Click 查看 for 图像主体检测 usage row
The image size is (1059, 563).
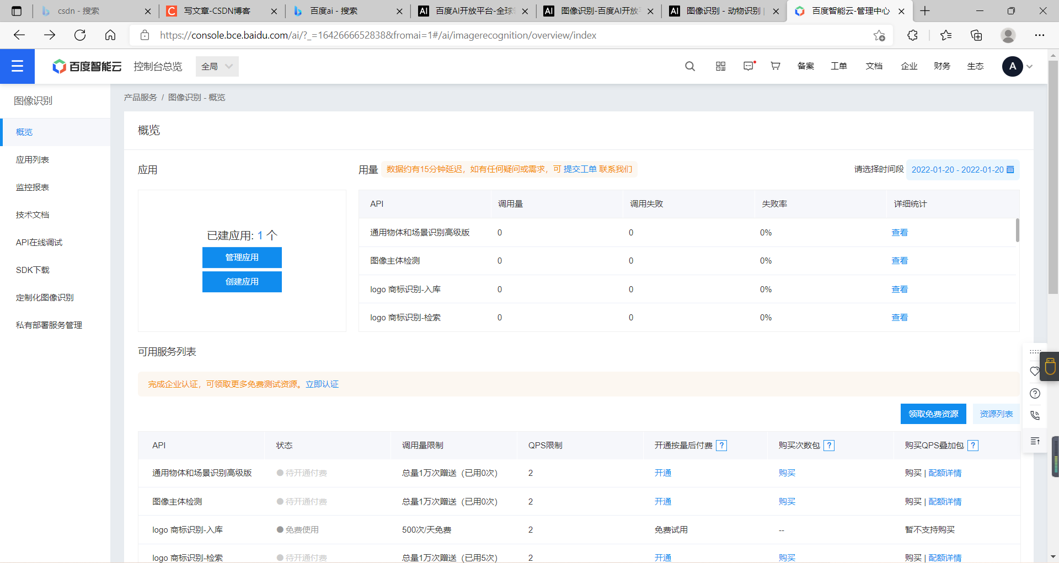tap(900, 261)
